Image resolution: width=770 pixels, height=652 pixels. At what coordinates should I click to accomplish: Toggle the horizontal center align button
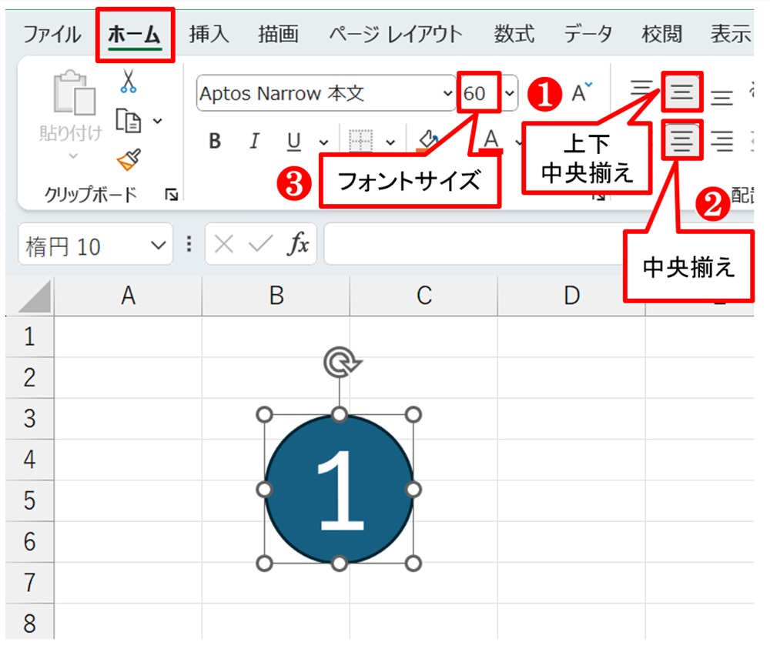point(683,140)
